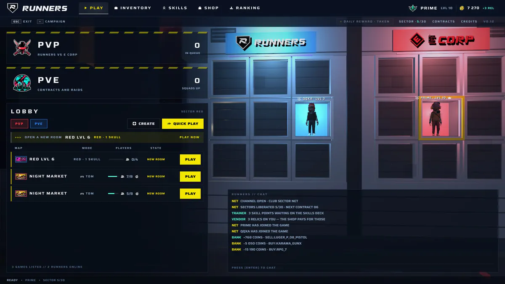Open the Contracts link
The width and height of the screenshot is (505, 284).
[x=444, y=21]
